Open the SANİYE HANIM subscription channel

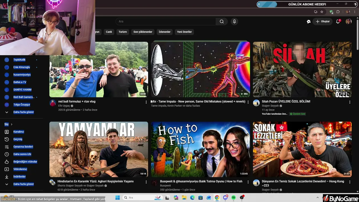tap(22, 90)
